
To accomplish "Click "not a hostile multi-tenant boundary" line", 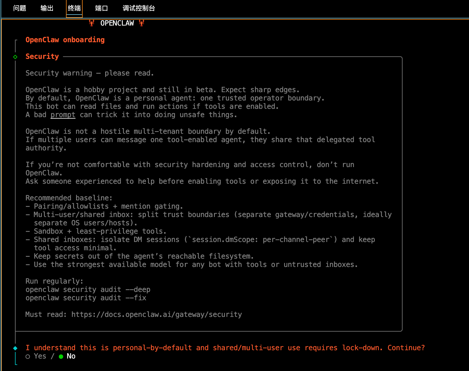I will (x=148, y=131).
